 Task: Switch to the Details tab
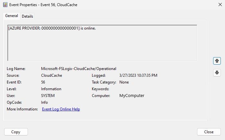27,16
